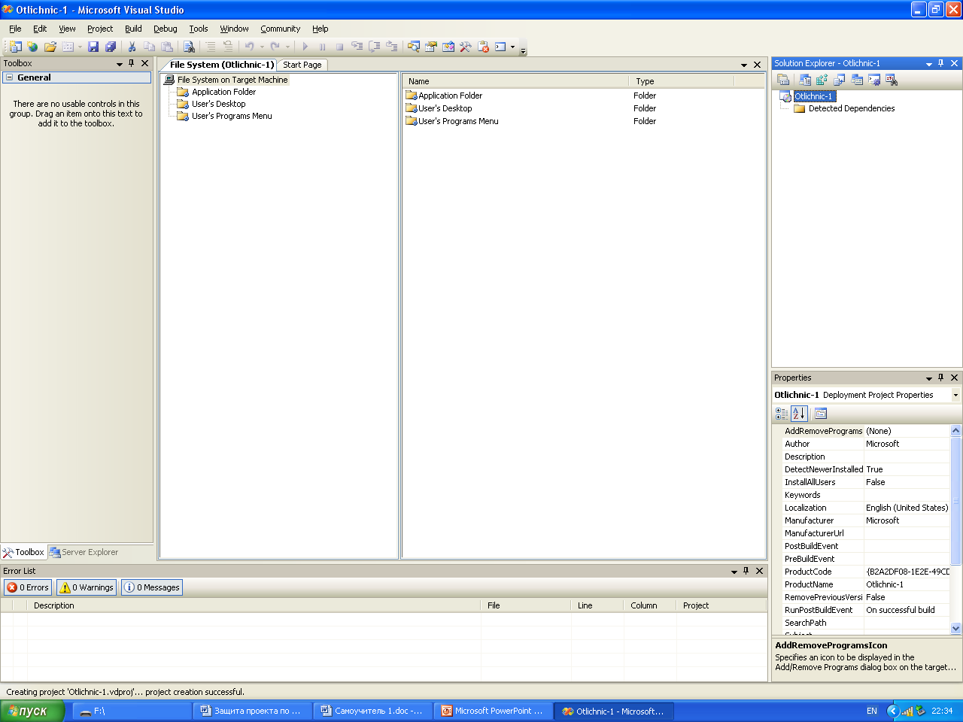Viewport: 963px width, 722px height.
Task: Toggle the 0 Messages filter button
Action: point(152,587)
